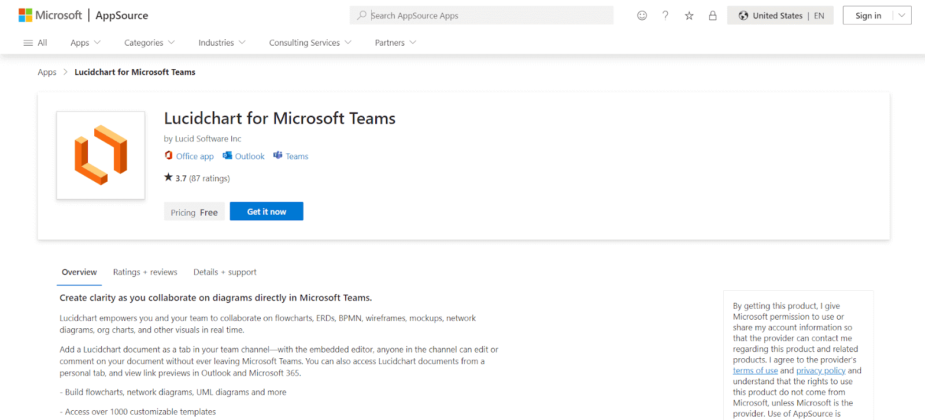Open the AppSource home link

(x=121, y=16)
